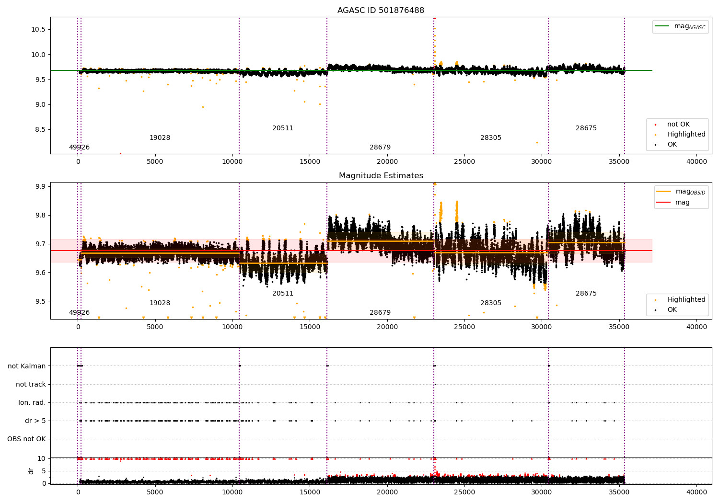Click obsid label 19028 in the top plot
This screenshot has width=719, height=503.
tap(160, 138)
